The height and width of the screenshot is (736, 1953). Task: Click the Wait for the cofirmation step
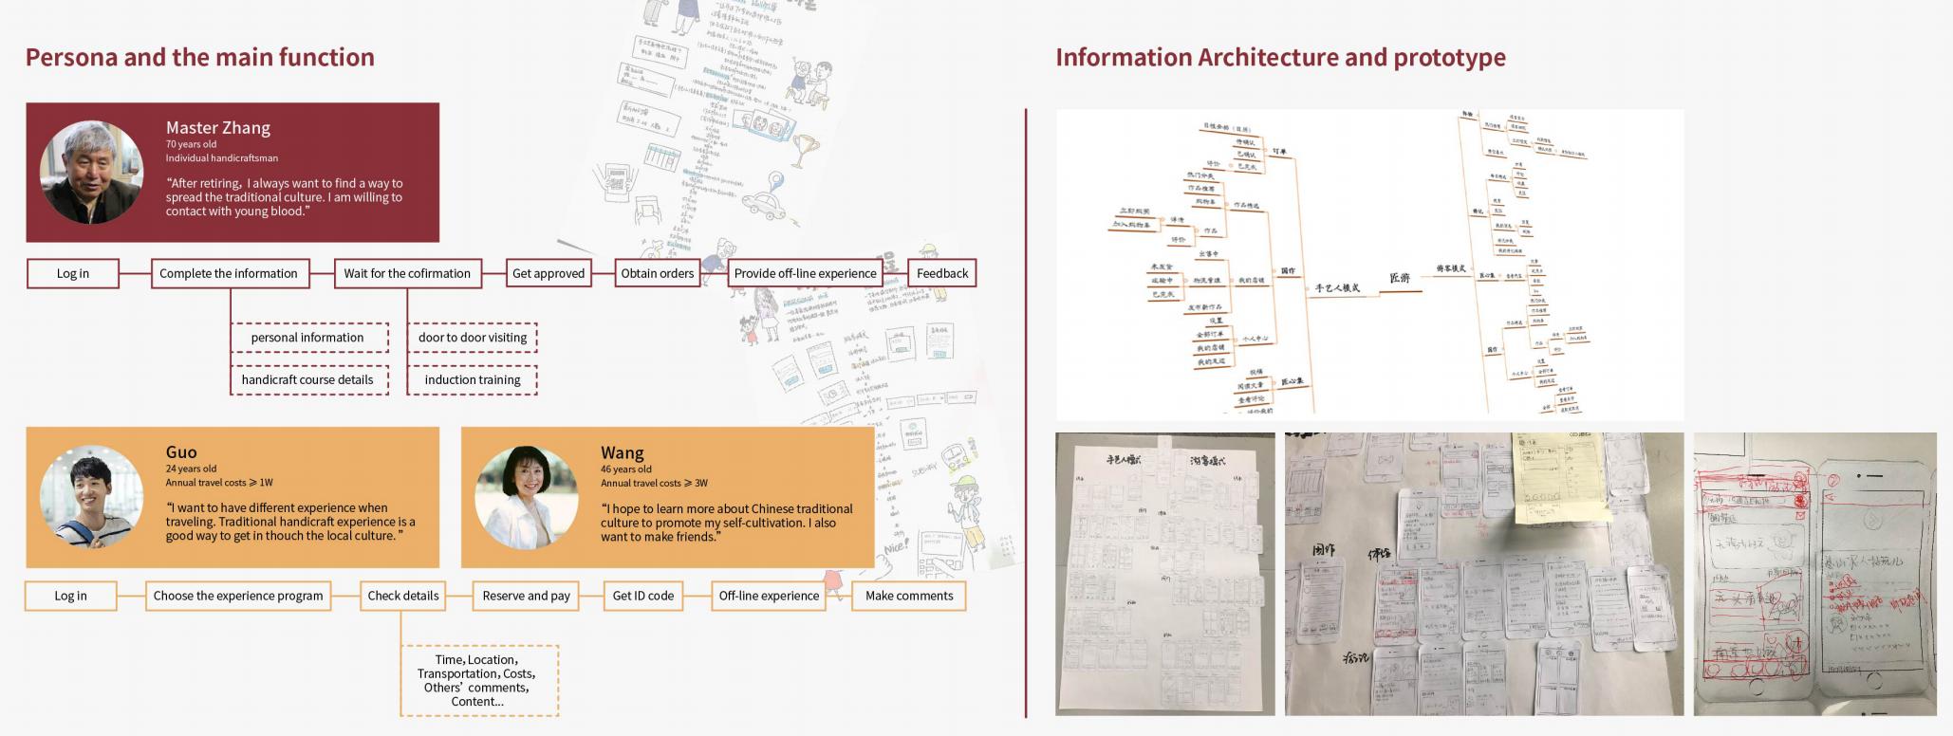click(407, 273)
